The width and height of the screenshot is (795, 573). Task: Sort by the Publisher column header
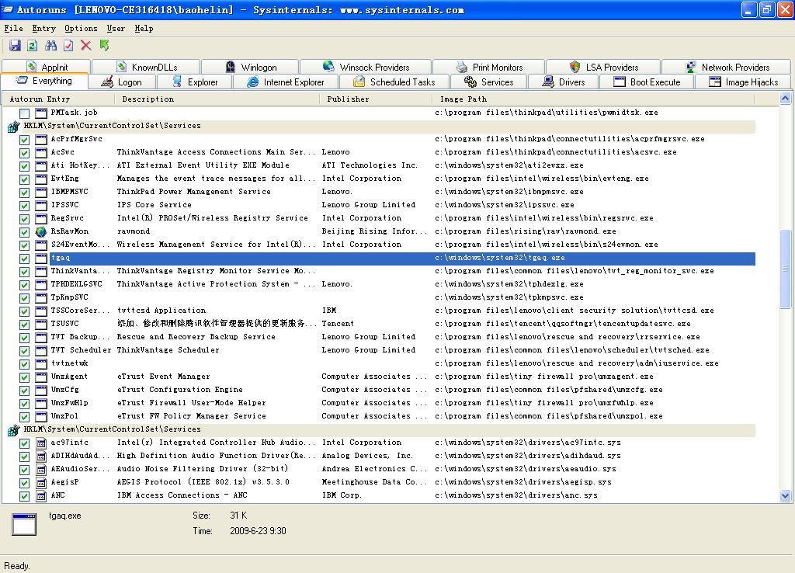[348, 99]
